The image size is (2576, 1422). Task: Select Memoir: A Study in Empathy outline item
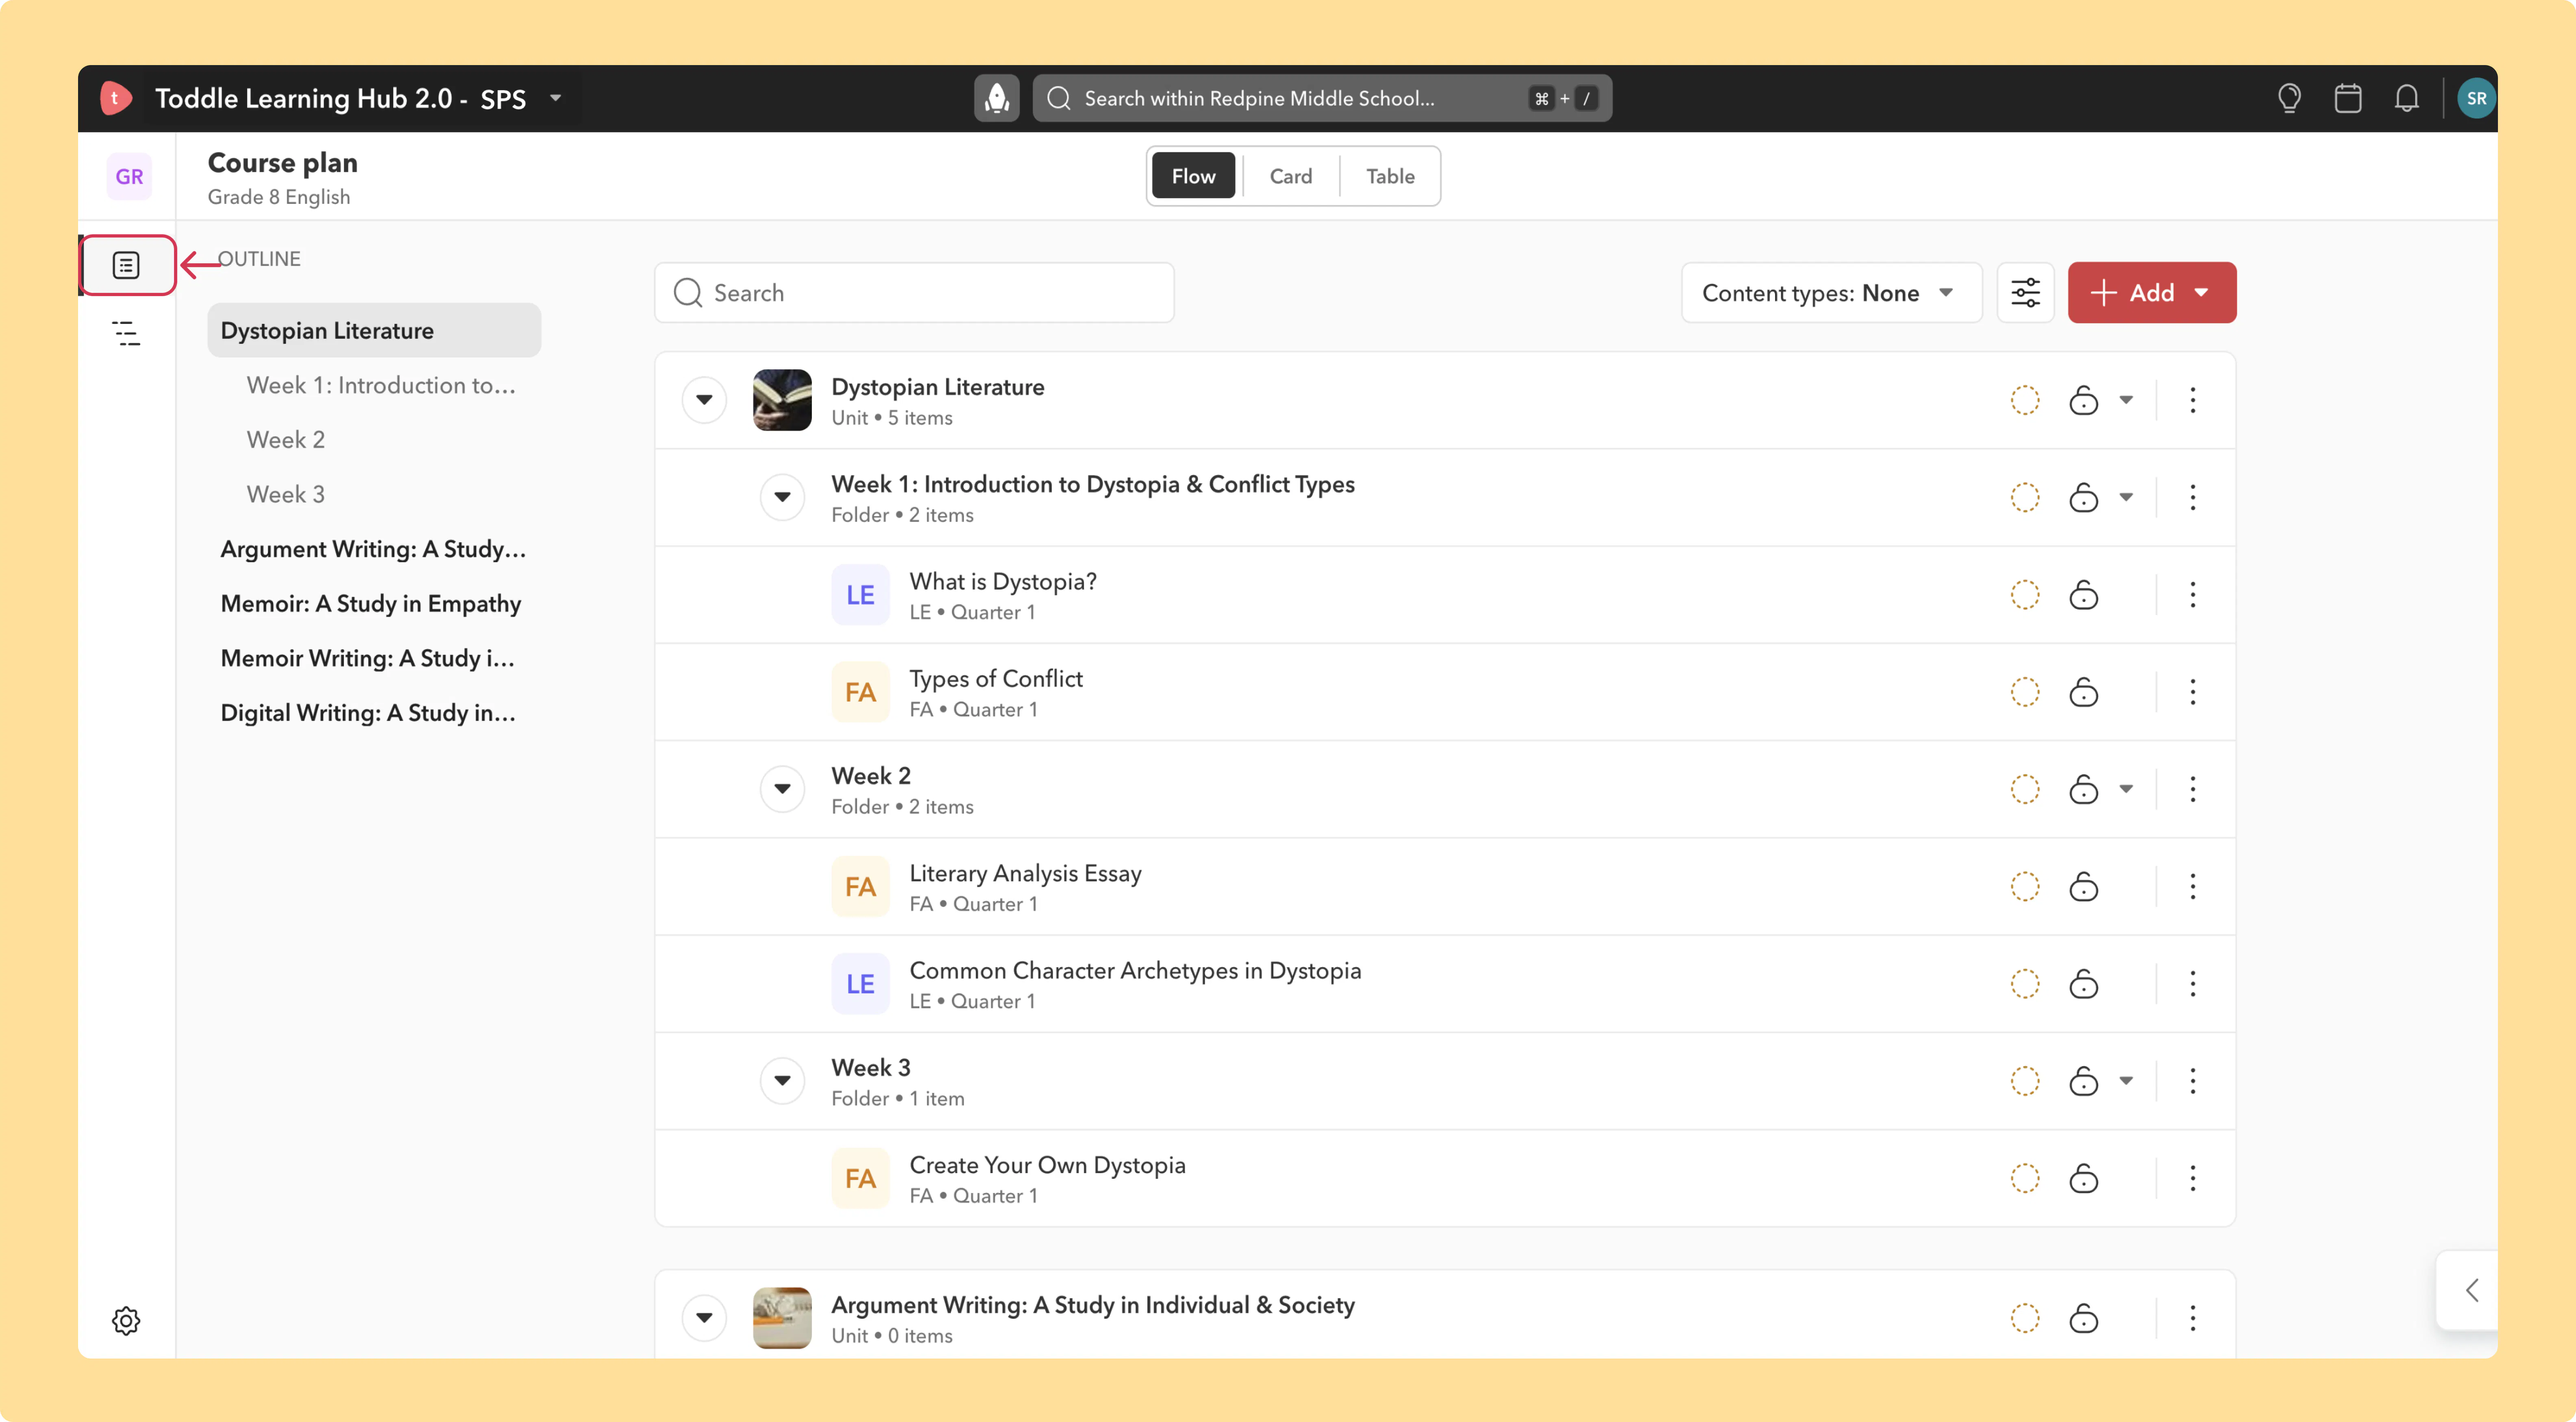pyautogui.click(x=371, y=604)
